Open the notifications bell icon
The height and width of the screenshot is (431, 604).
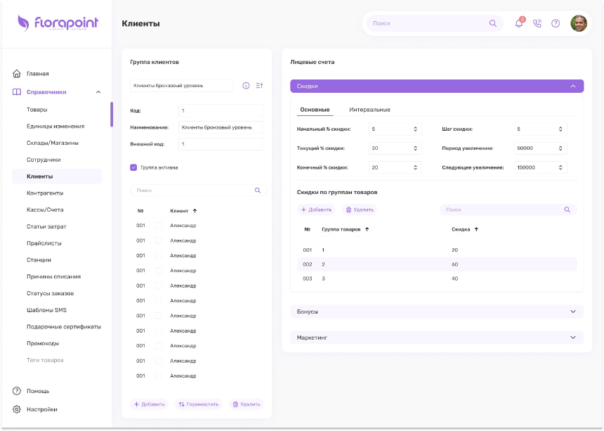click(x=519, y=23)
